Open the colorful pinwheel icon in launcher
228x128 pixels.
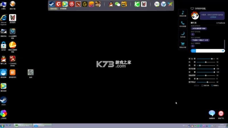(170, 4)
